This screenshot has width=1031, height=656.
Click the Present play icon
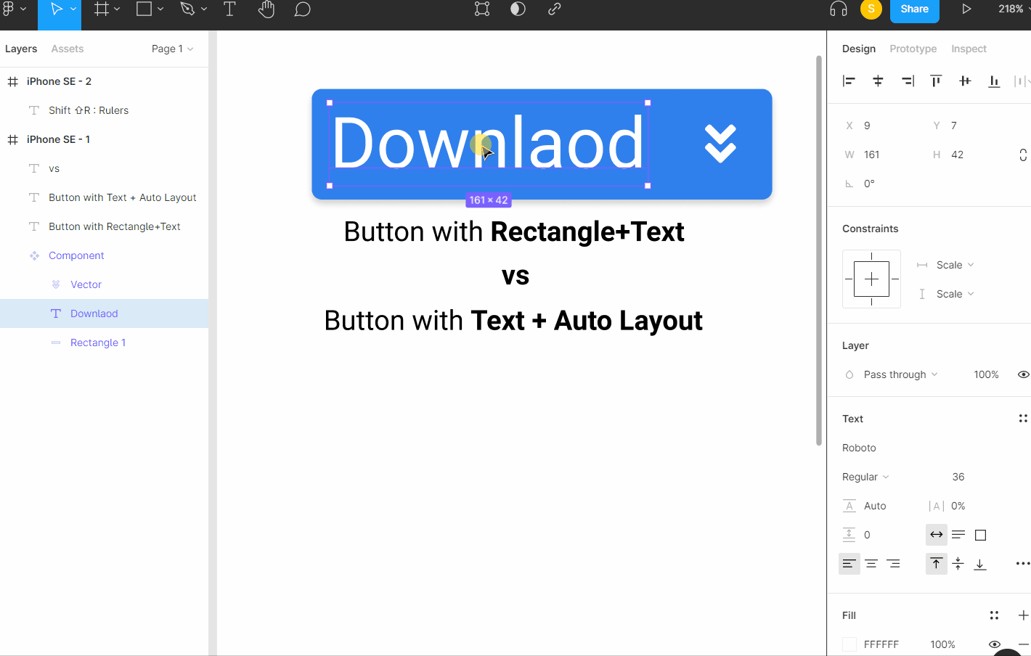click(x=966, y=9)
